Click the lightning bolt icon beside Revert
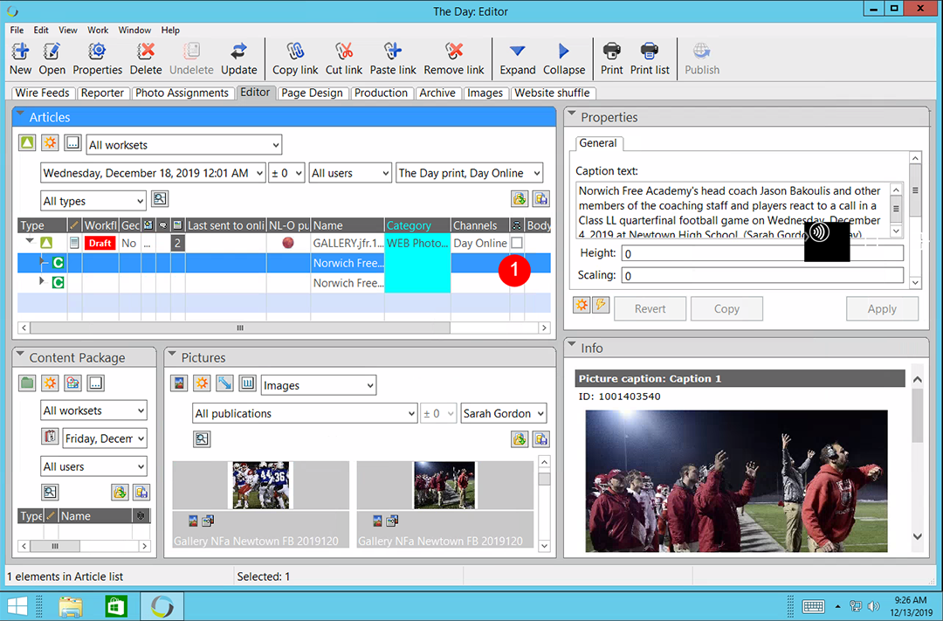943x621 pixels. click(x=601, y=305)
